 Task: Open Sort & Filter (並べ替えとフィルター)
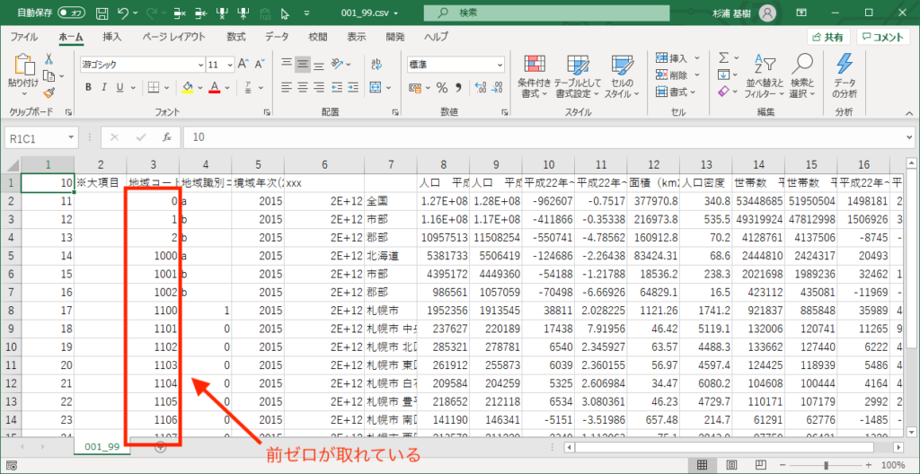point(765,75)
